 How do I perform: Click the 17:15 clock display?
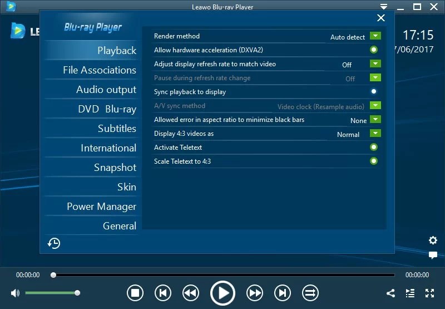coord(418,35)
